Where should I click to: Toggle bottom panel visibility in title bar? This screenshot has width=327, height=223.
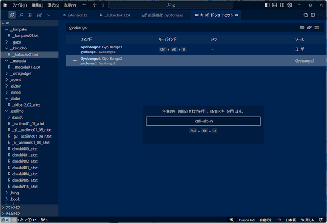tap(275, 5)
